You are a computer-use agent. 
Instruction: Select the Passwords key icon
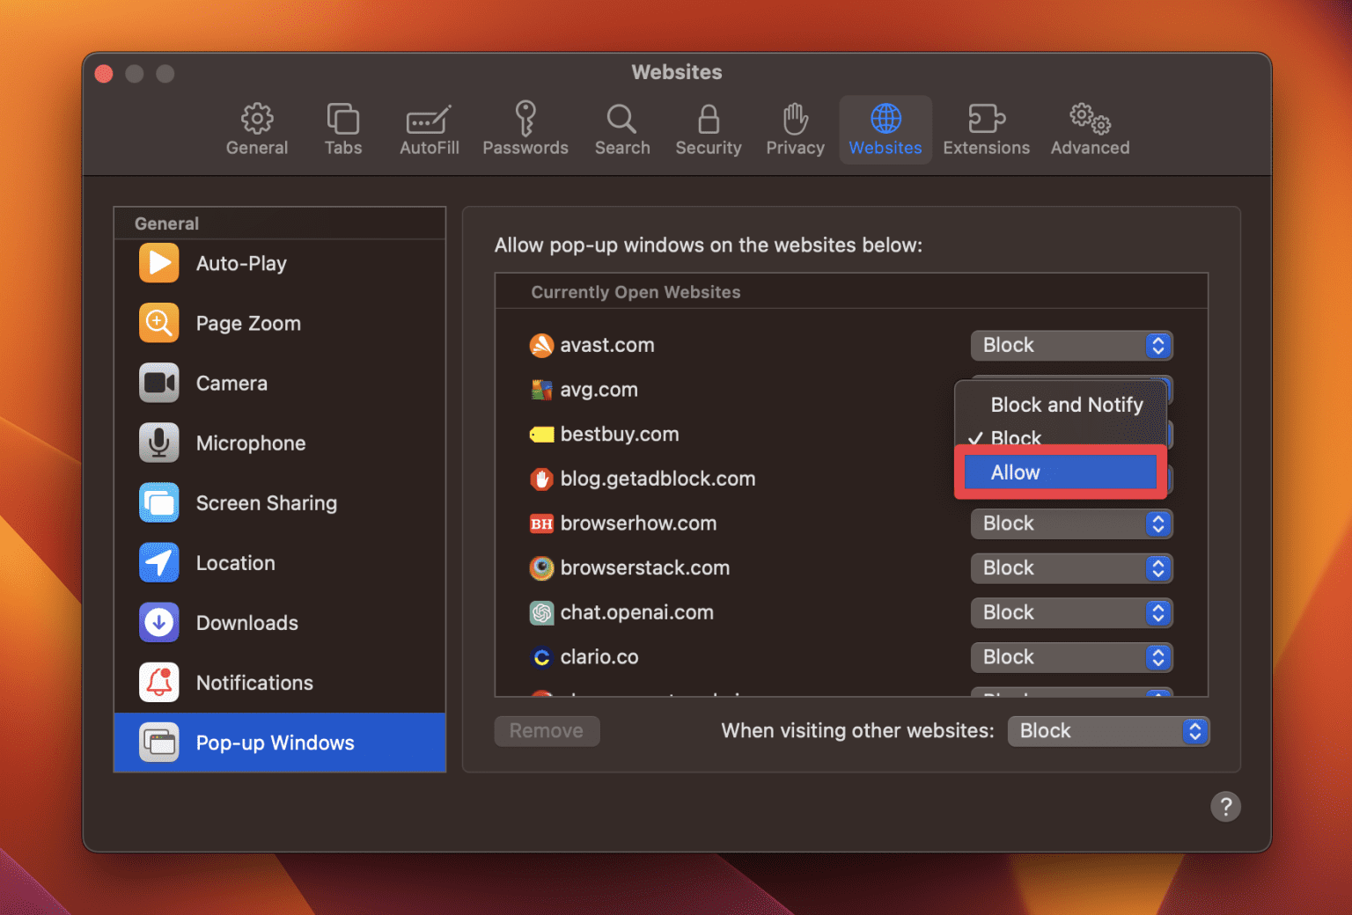point(525,128)
